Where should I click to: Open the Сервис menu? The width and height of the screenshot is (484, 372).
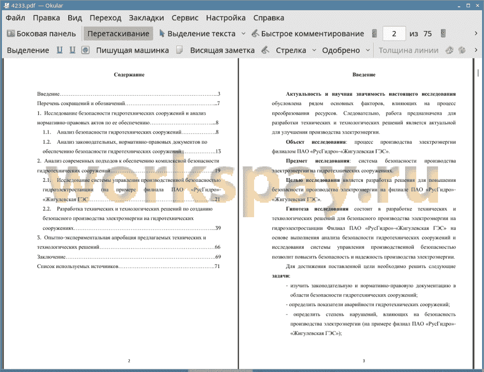coord(185,18)
